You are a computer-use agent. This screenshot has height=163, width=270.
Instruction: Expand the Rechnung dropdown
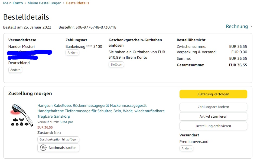click(237, 26)
